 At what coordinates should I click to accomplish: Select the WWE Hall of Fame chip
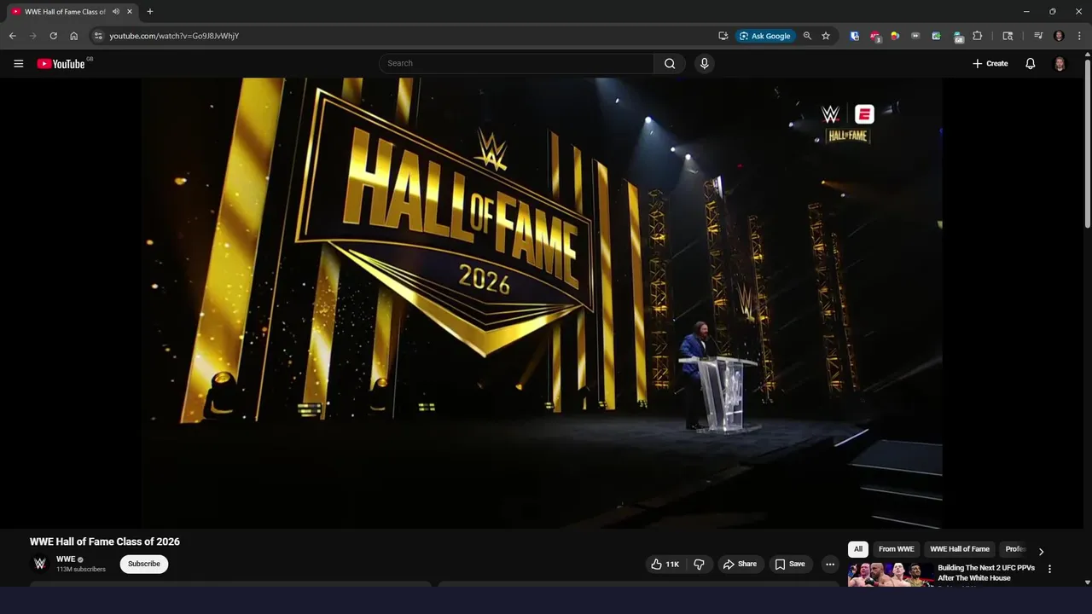coord(960,549)
